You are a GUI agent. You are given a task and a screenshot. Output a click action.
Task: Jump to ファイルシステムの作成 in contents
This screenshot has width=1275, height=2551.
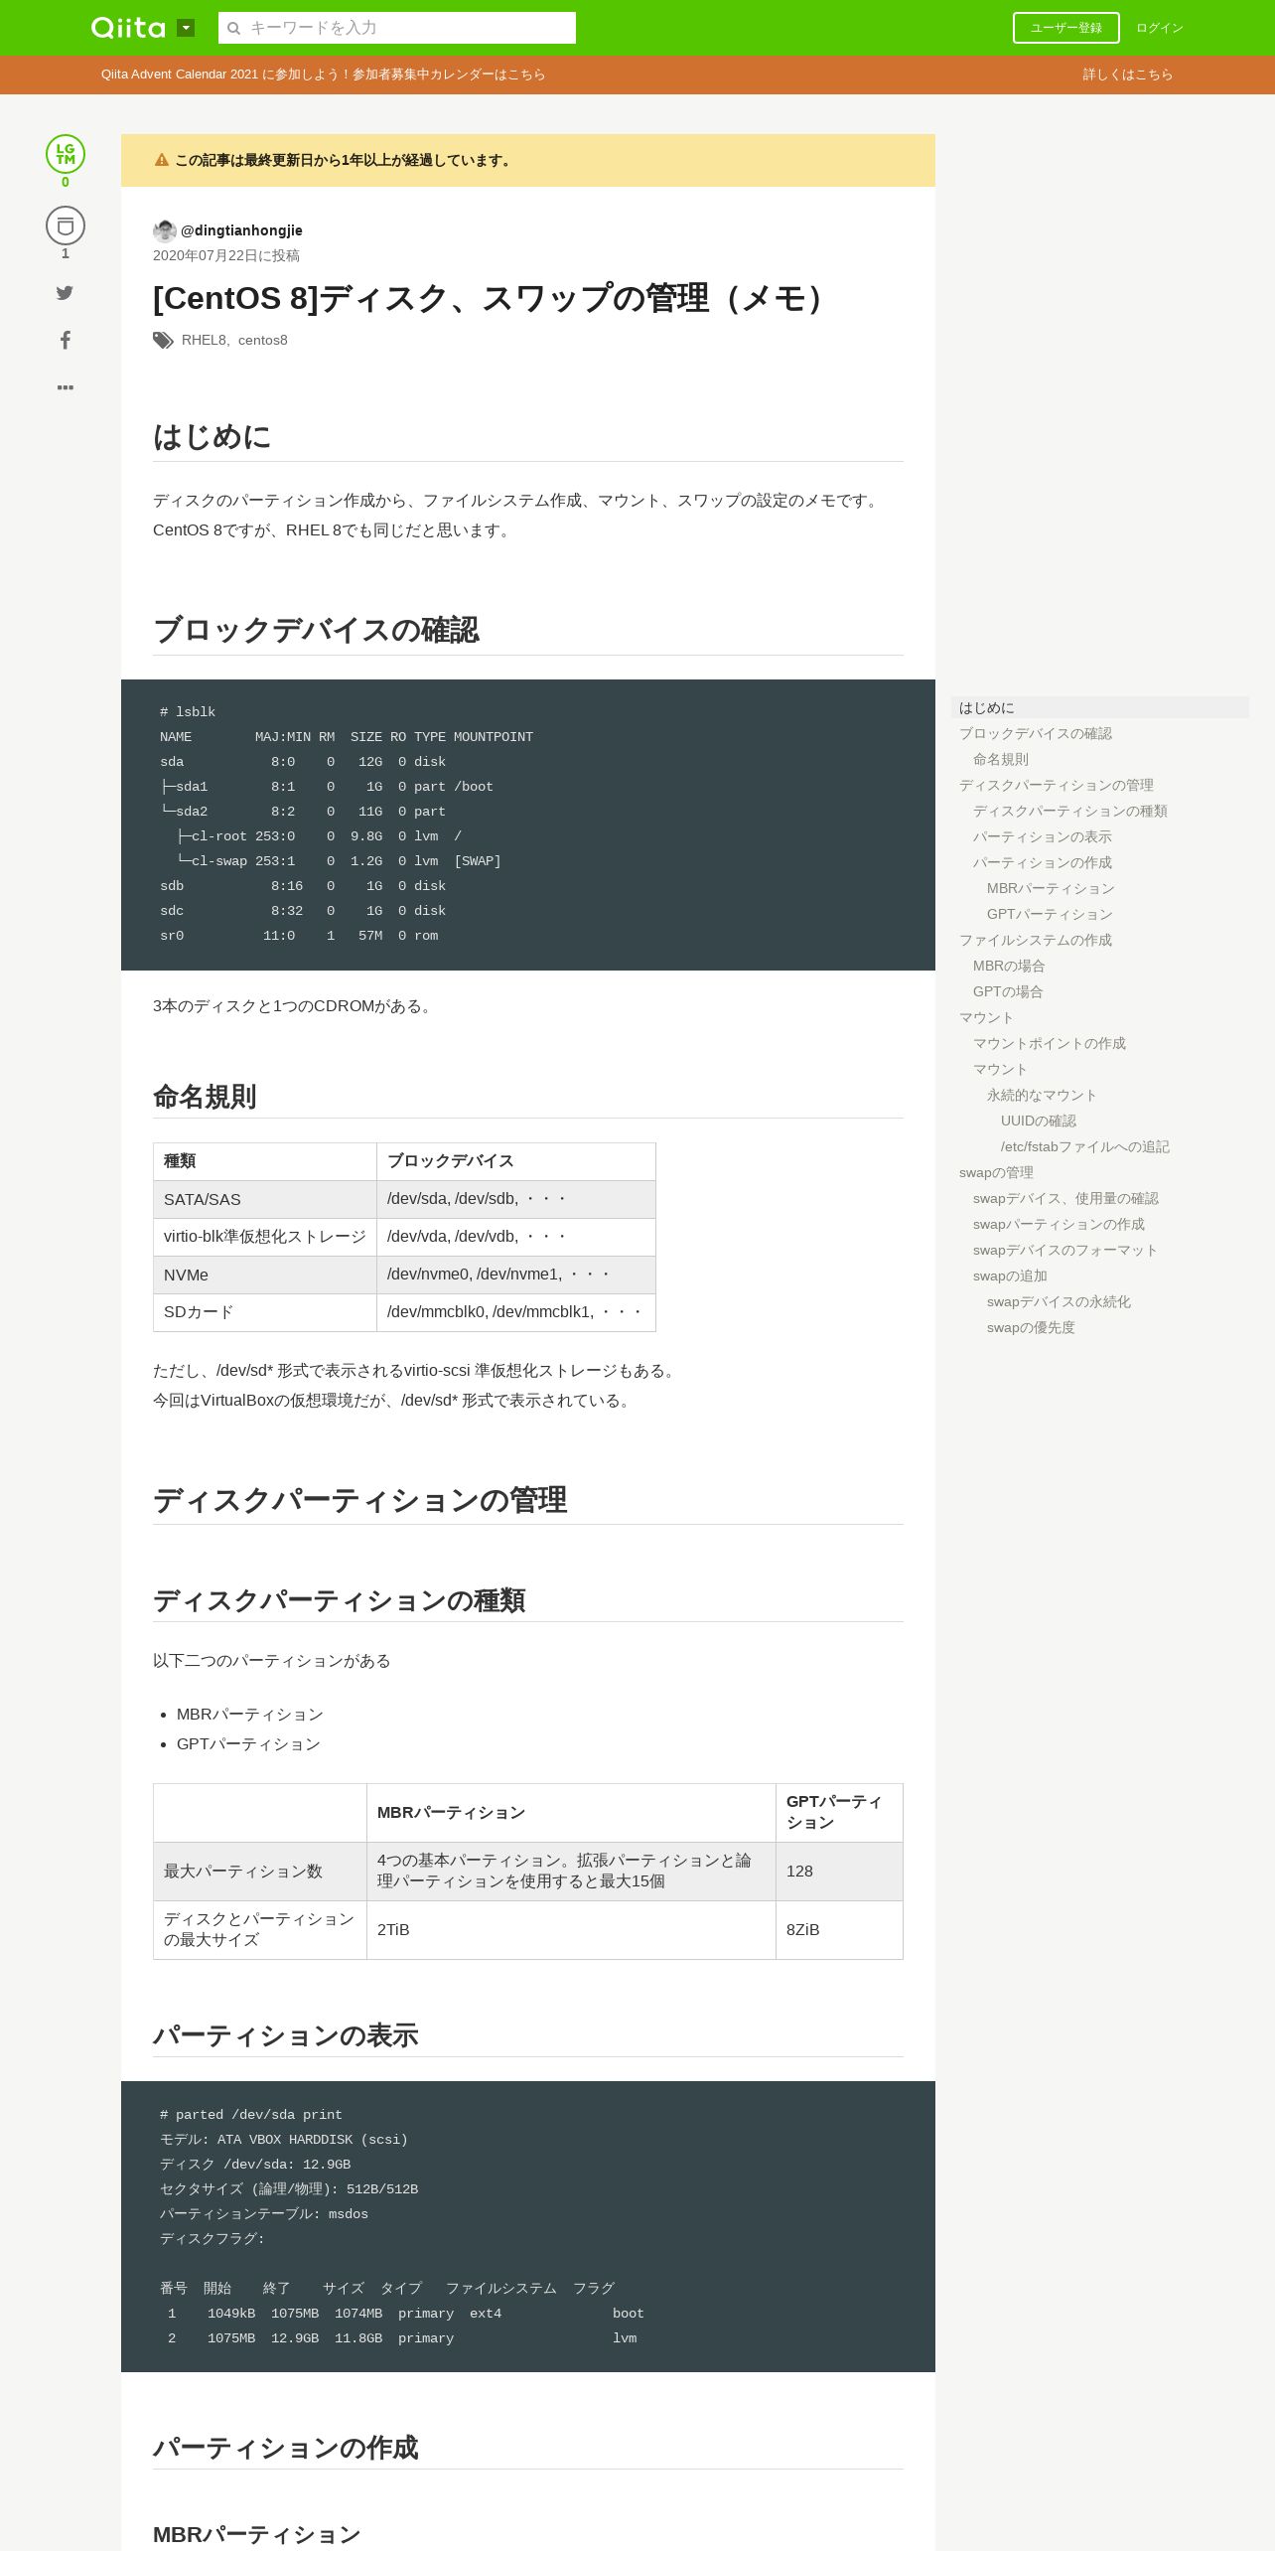pos(1036,940)
